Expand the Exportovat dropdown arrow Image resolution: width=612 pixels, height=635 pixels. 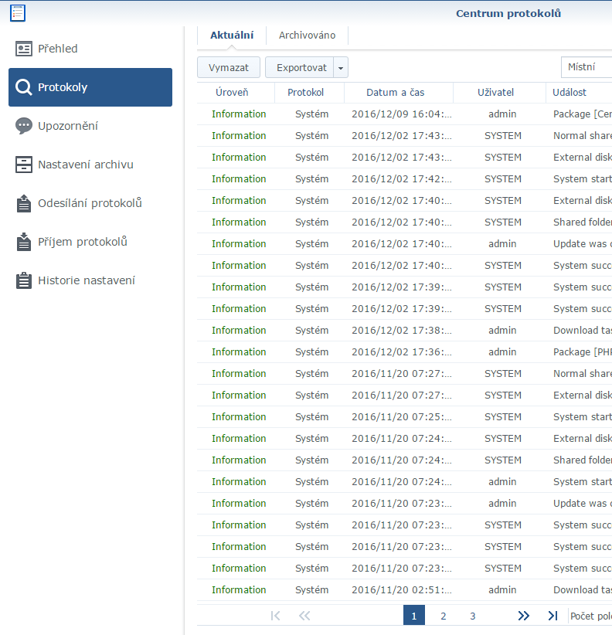pyautogui.click(x=342, y=68)
